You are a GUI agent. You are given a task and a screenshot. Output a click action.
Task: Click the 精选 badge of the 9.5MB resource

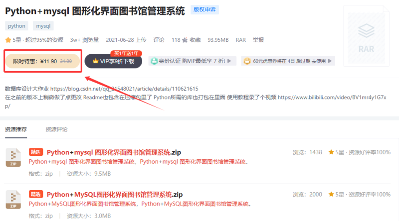(x=36, y=152)
